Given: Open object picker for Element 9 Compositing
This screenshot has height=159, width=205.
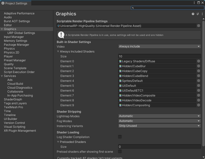Looking at the screenshot, I should point(199,105).
